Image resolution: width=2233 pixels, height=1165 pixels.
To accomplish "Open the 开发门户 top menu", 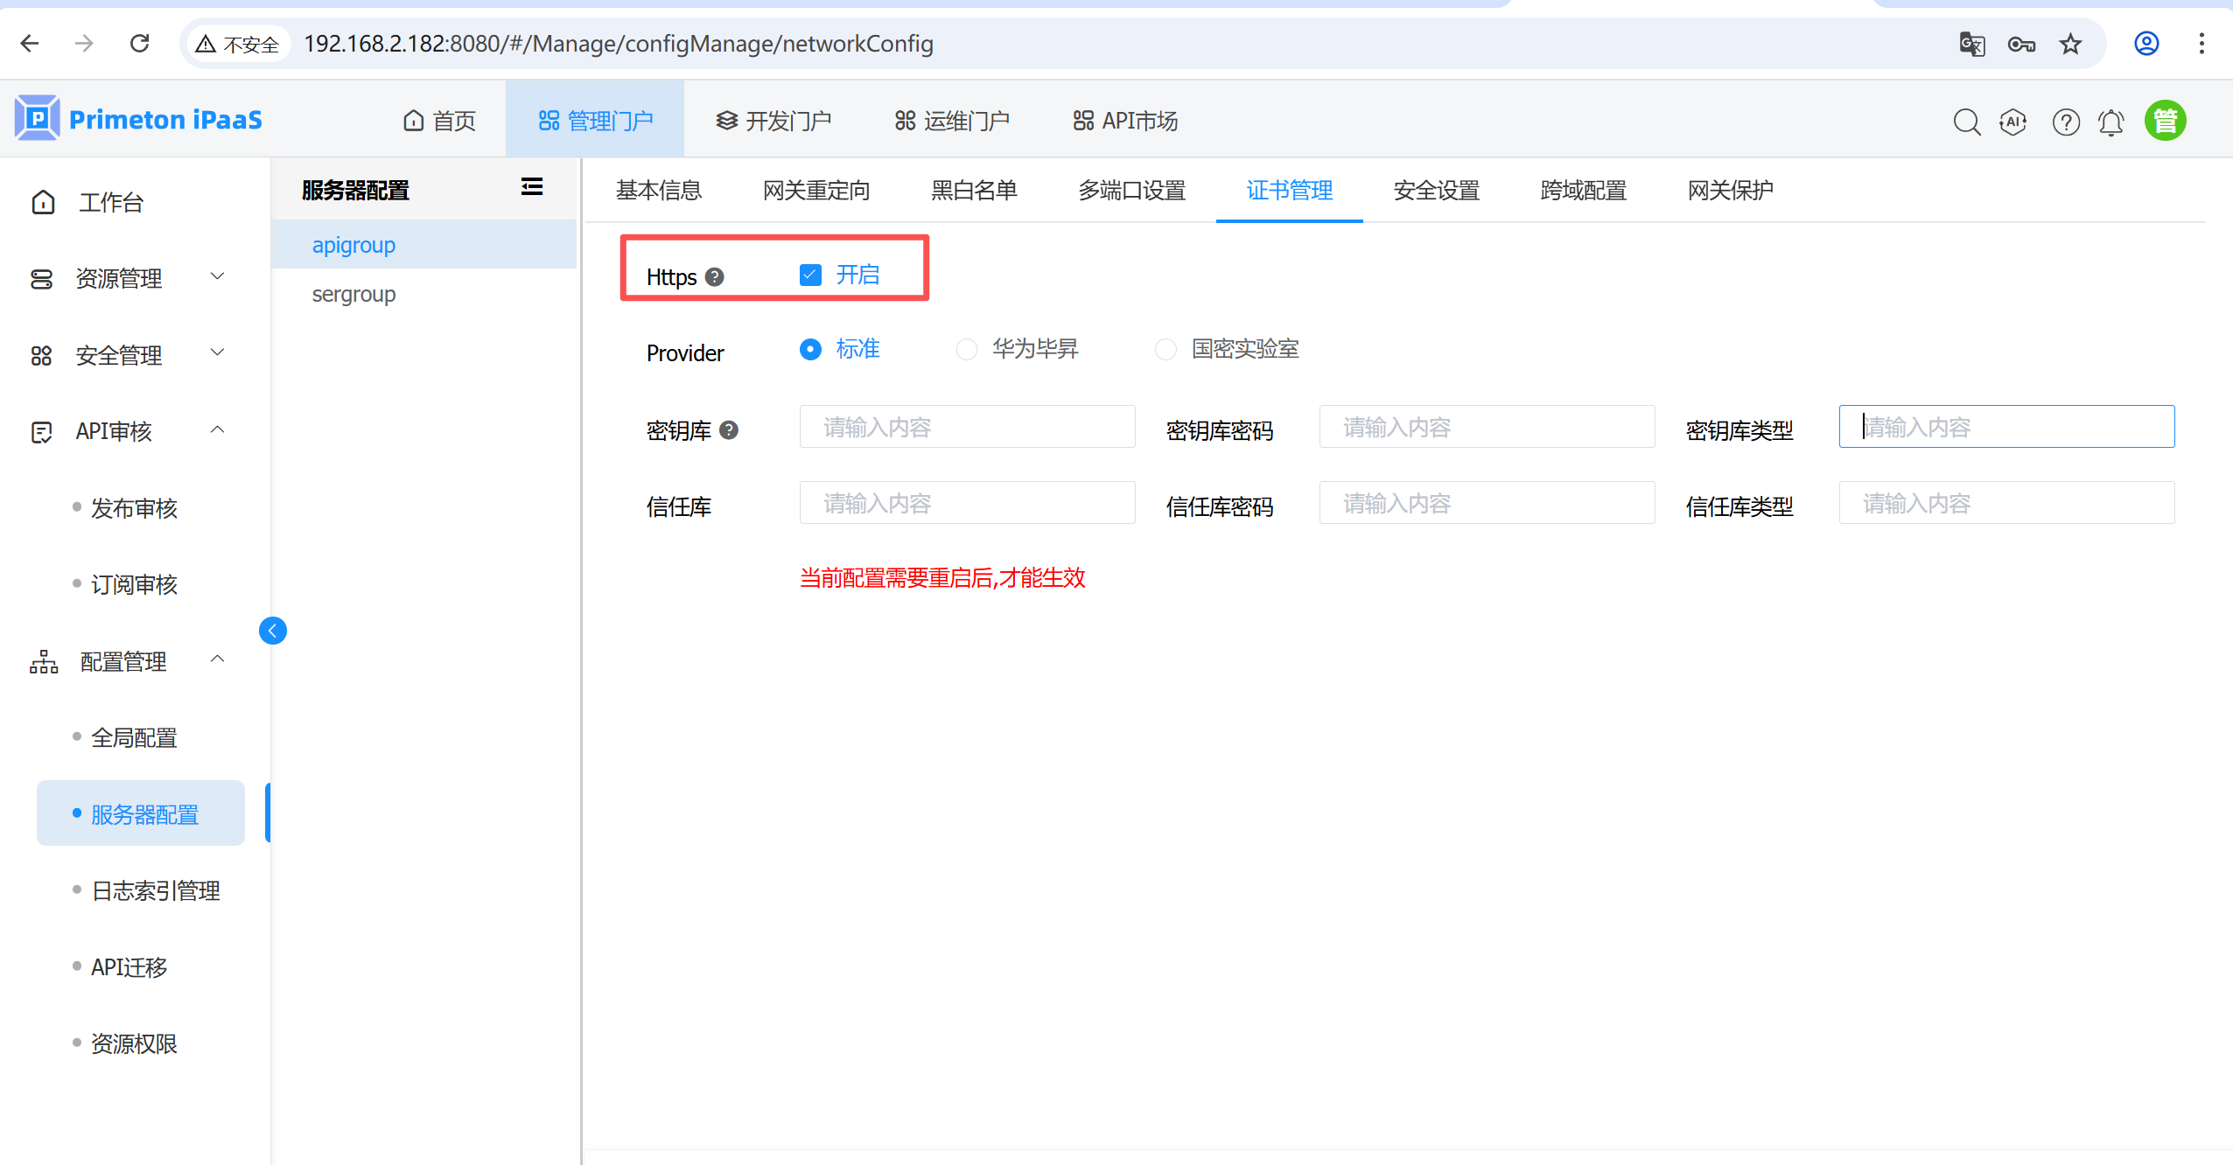I will (x=773, y=121).
